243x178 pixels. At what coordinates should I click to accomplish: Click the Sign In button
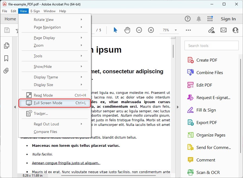pyautogui.click(x=228, y=19)
